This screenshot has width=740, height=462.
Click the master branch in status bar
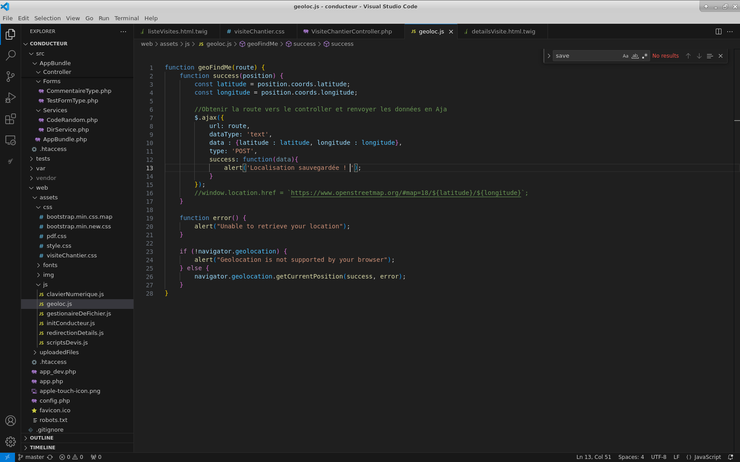[34, 457]
